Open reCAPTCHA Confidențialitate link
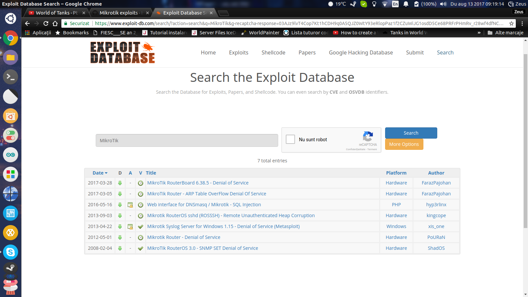The image size is (528, 297). click(355, 149)
